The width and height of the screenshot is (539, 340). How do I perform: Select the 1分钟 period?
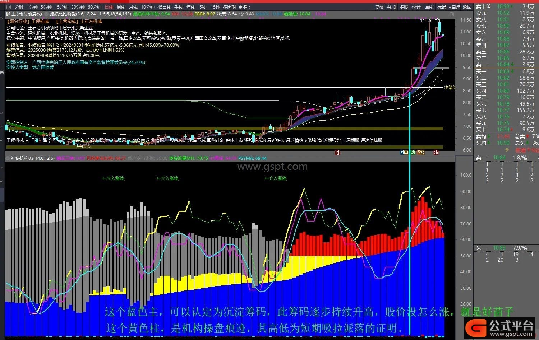pos(32,7)
